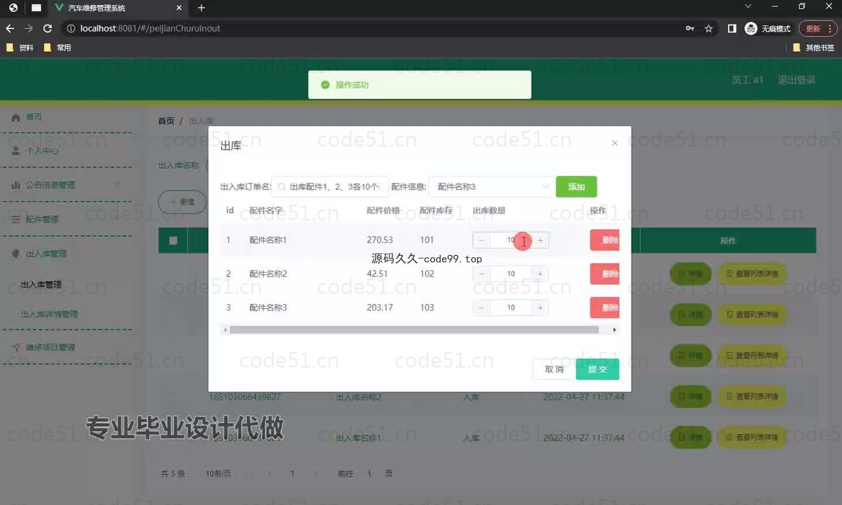Click 查看列表详情 for 出入库名称2 row
The height and width of the screenshot is (505, 842).
[x=752, y=396]
